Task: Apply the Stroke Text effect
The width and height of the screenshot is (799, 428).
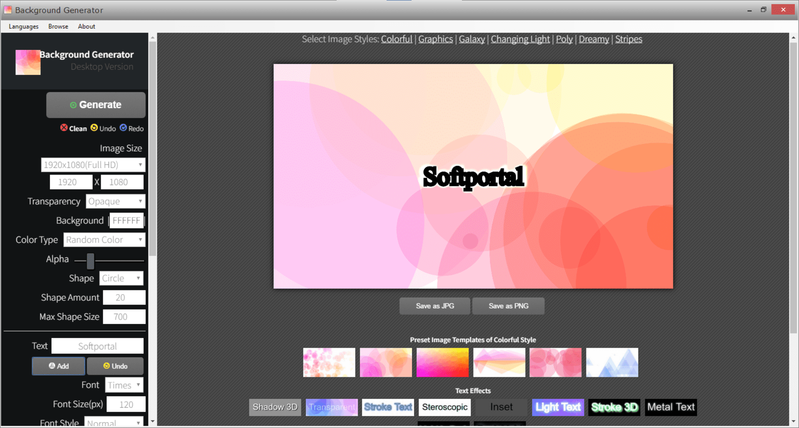Action: (388, 407)
